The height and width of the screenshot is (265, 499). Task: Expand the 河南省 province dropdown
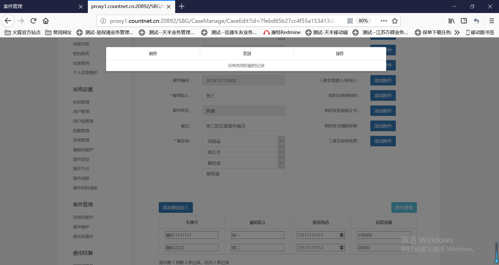[x=281, y=141]
